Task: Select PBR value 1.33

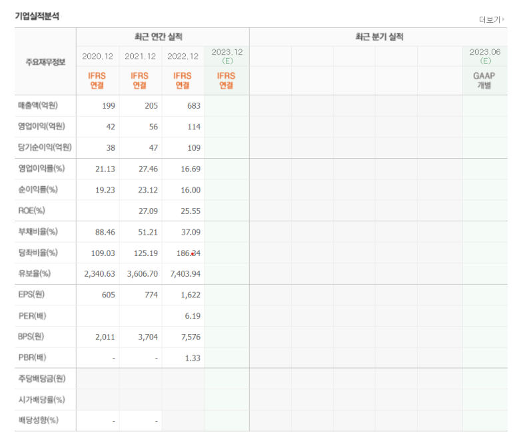Action: (193, 358)
